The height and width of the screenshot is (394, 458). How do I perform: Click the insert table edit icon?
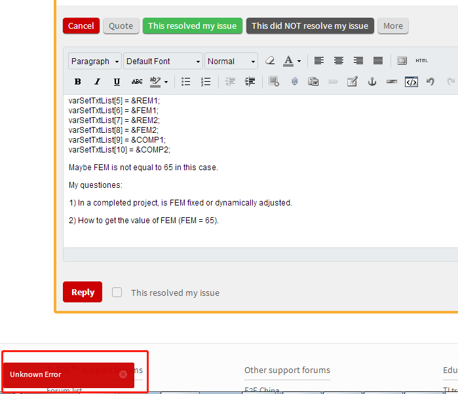tap(353, 81)
